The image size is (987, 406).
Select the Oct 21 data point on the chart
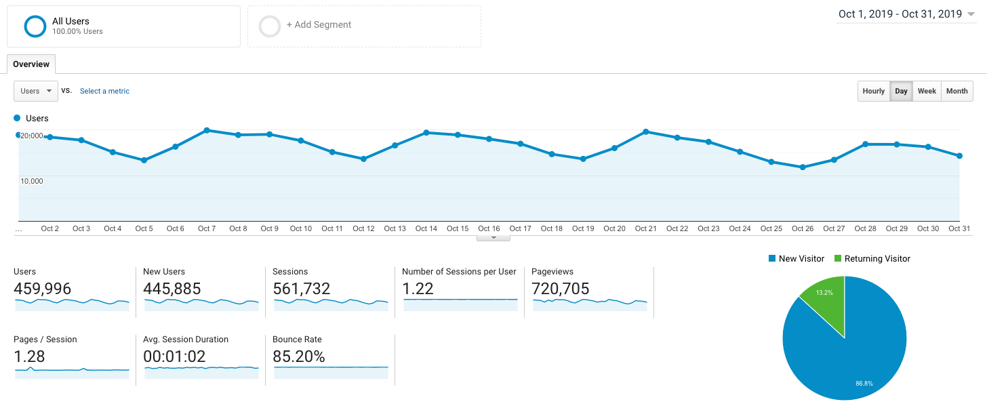pos(645,133)
